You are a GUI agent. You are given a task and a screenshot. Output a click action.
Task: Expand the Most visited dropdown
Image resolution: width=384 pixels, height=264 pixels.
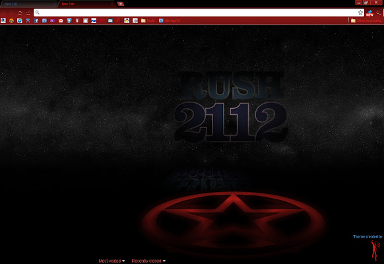[112, 261]
